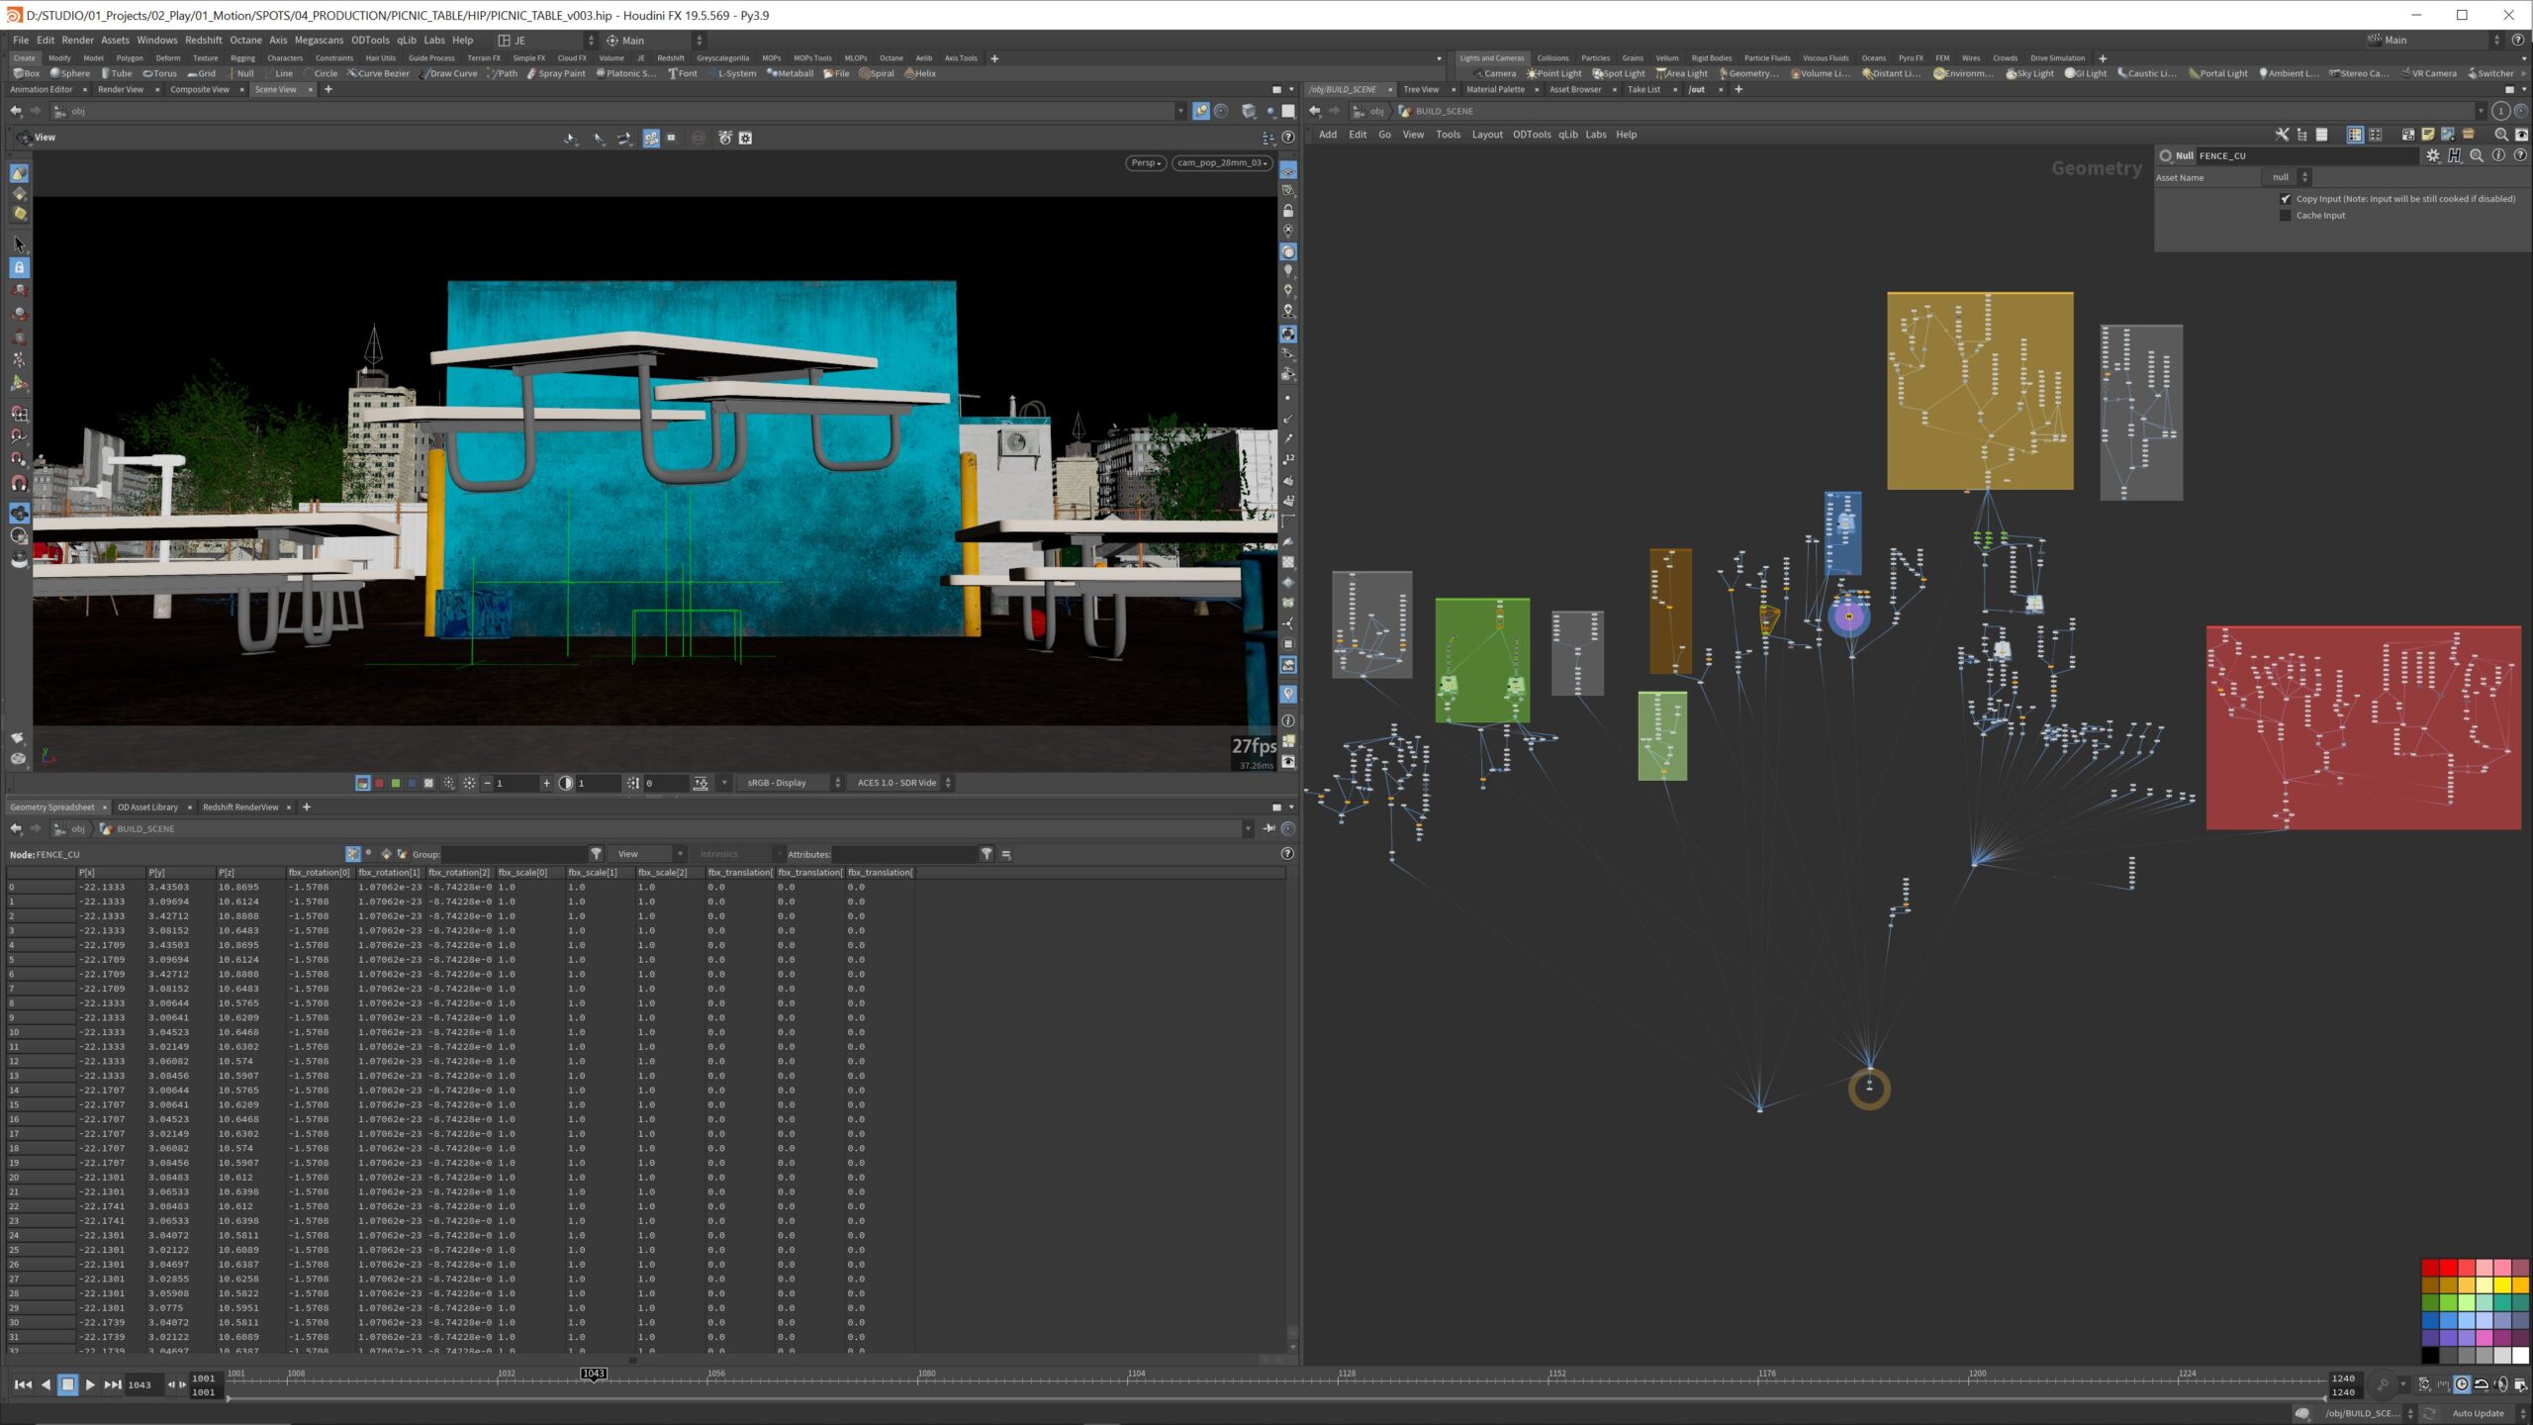Add a new pane tab next to Scene View
The image size is (2533, 1425).
coord(328,89)
